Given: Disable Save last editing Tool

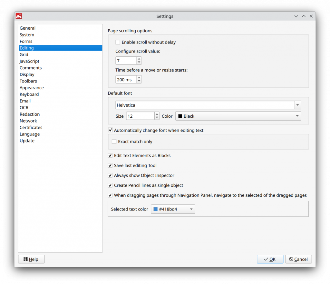Looking at the screenshot, I should 110,165.
